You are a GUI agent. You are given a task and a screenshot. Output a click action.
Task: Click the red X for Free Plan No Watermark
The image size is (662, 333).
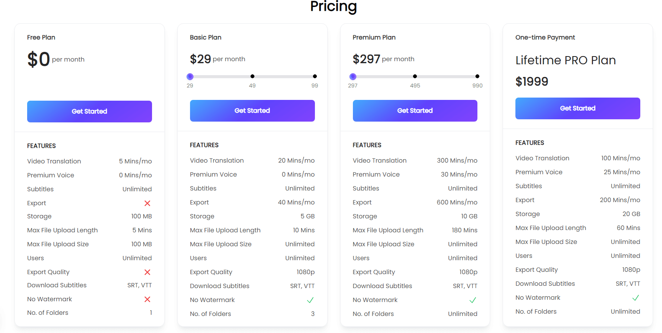147,299
